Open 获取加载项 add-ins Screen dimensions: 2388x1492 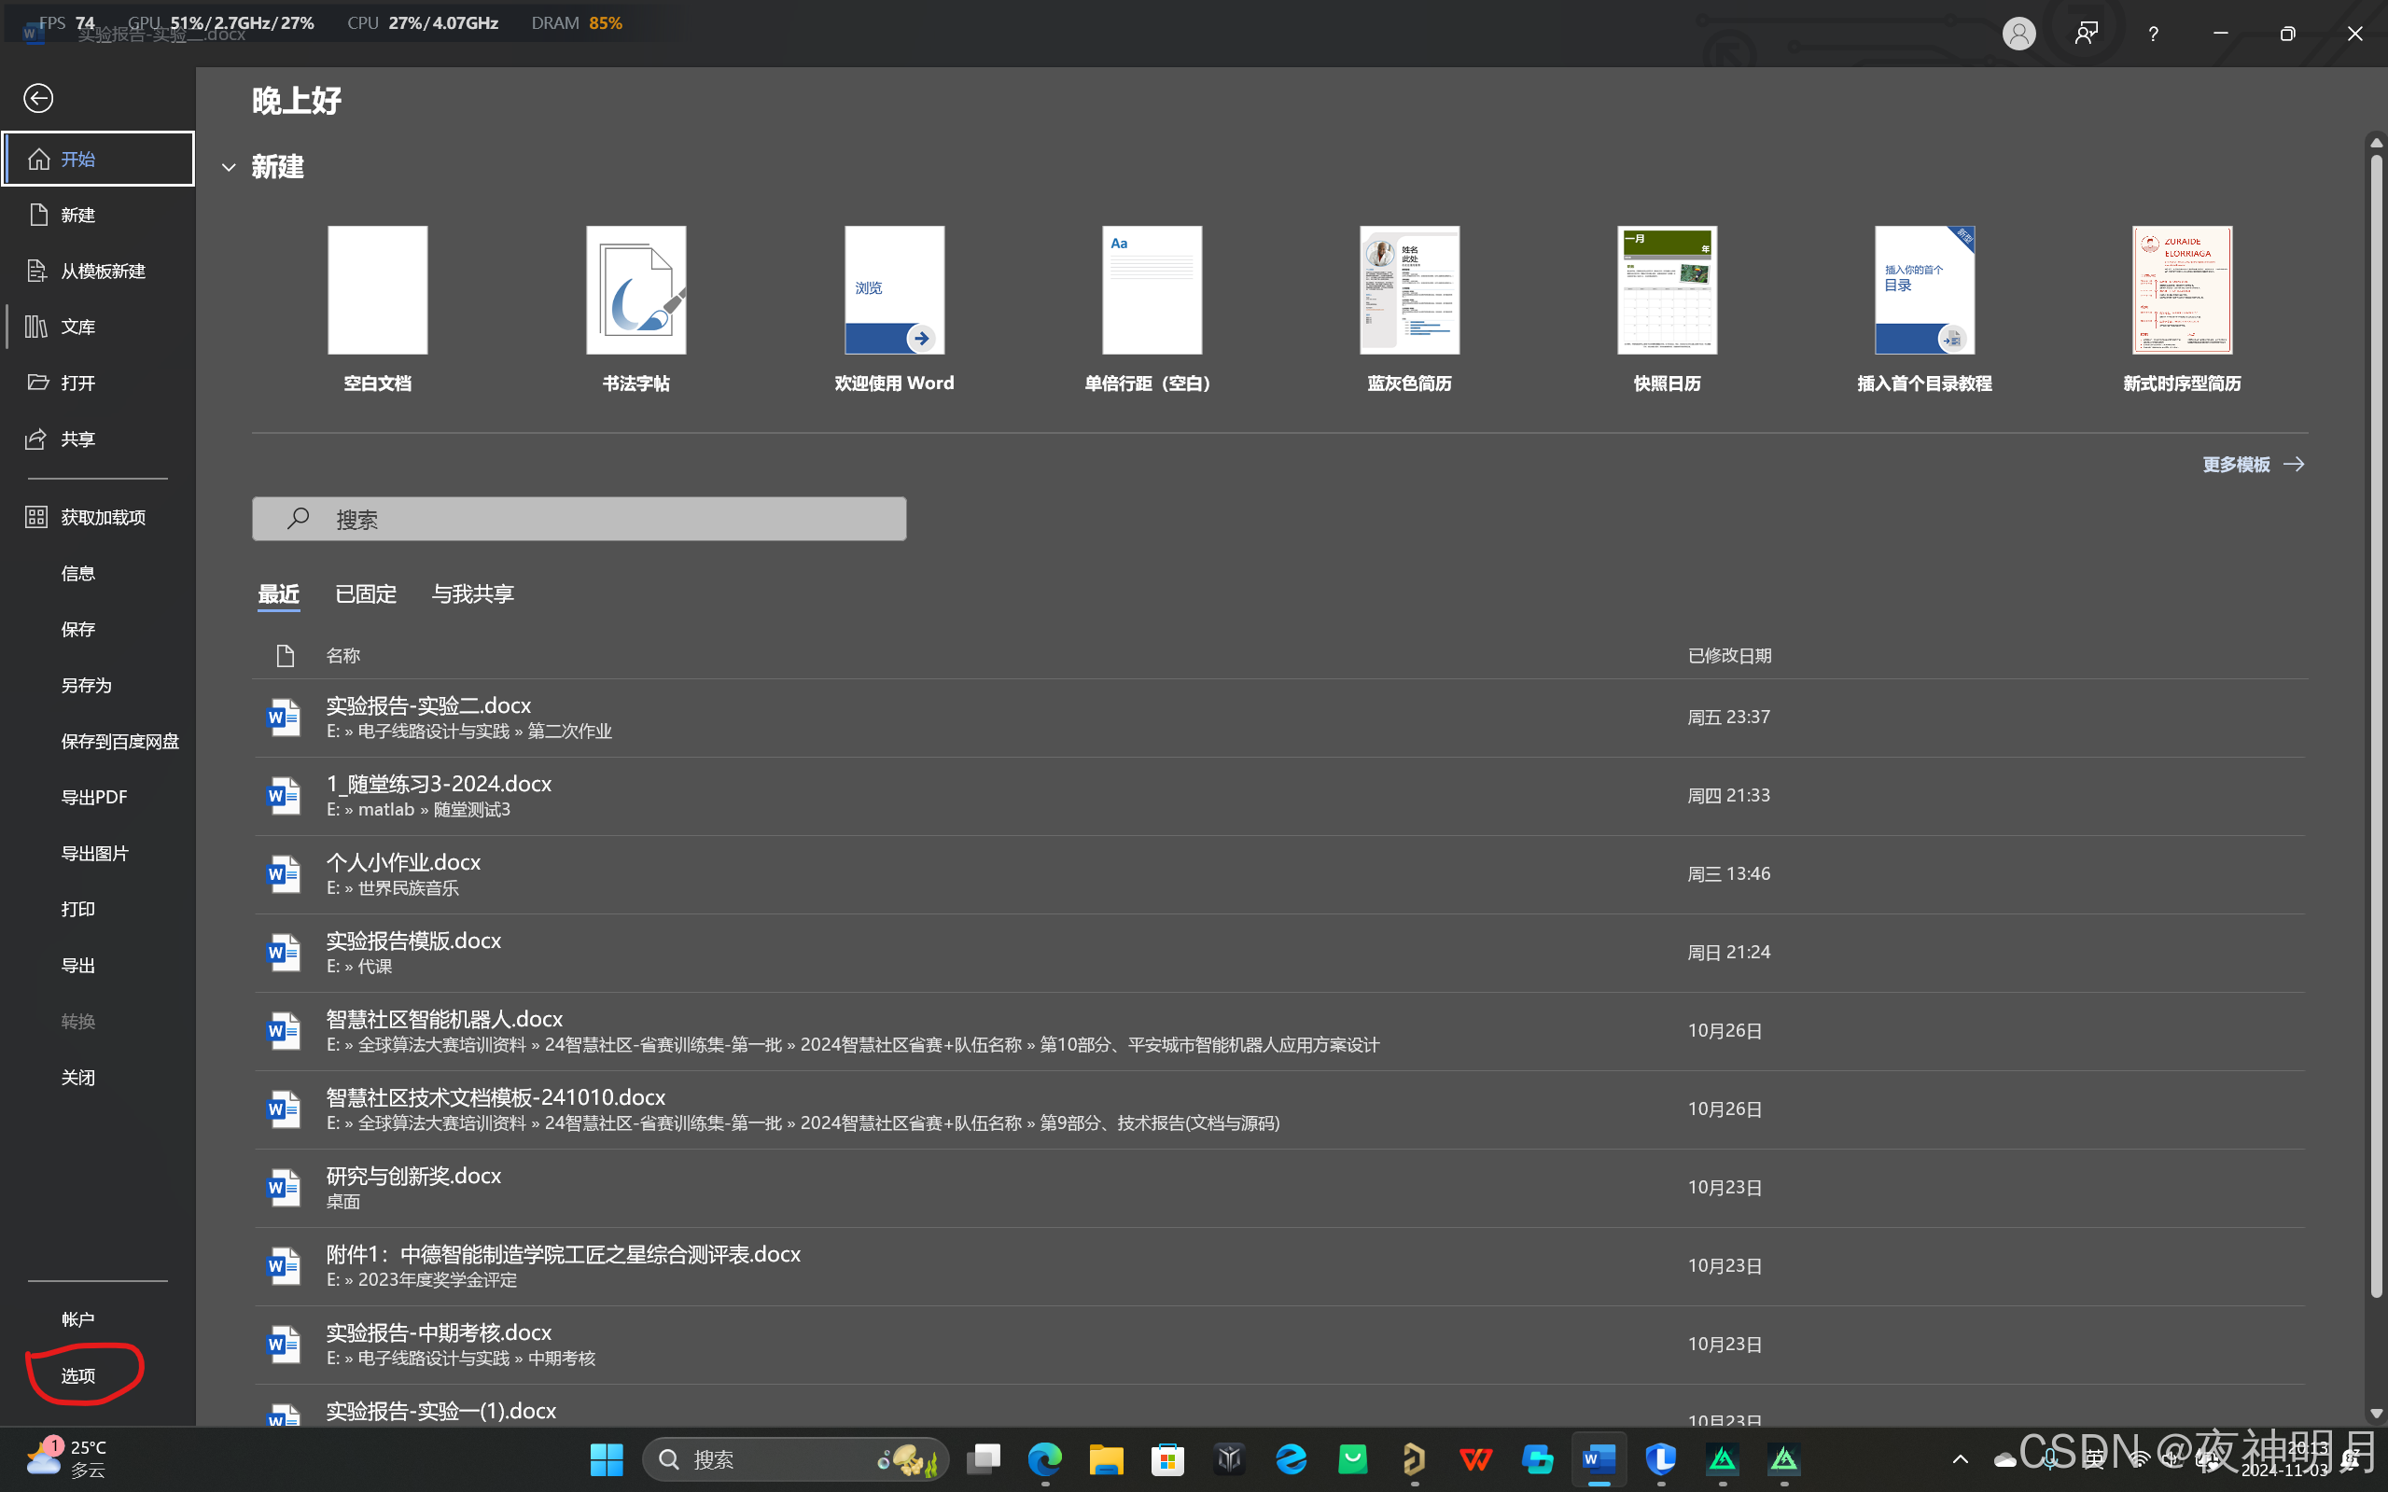(x=102, y=517)
